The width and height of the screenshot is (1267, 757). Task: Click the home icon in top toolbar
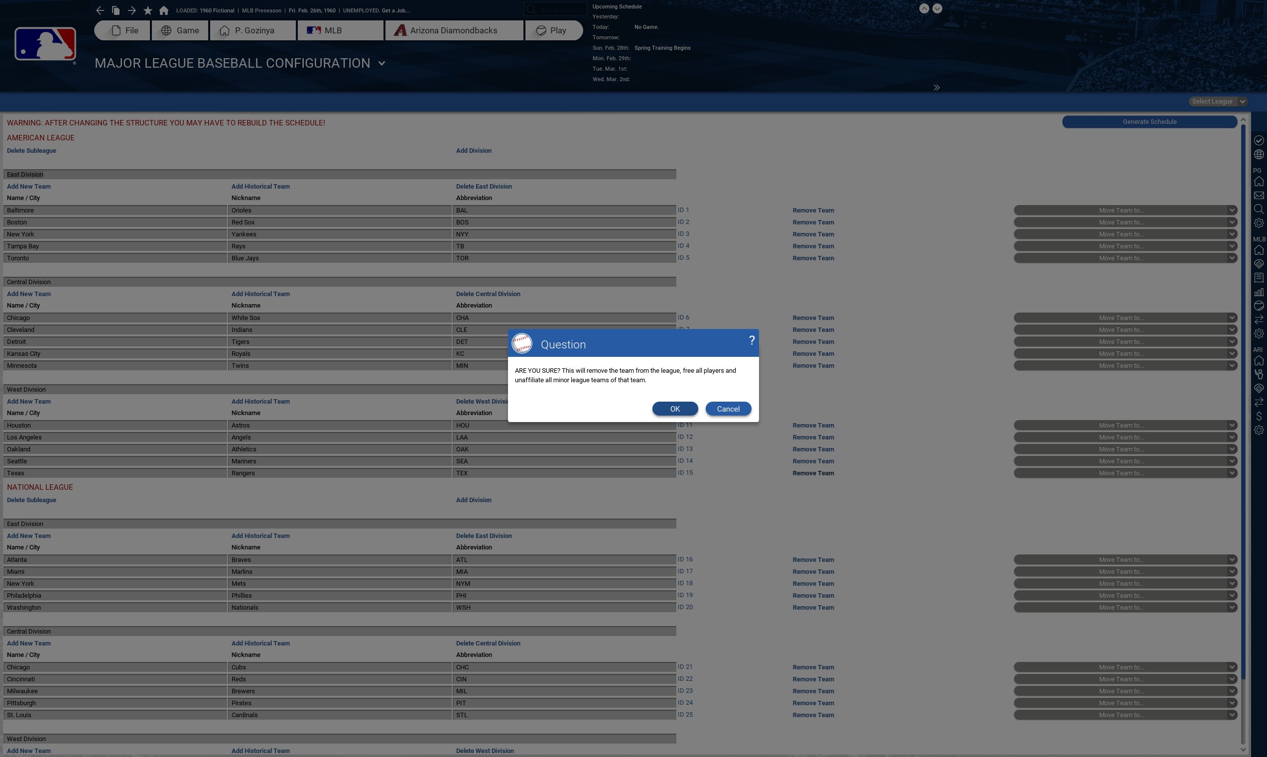(164, 10)
